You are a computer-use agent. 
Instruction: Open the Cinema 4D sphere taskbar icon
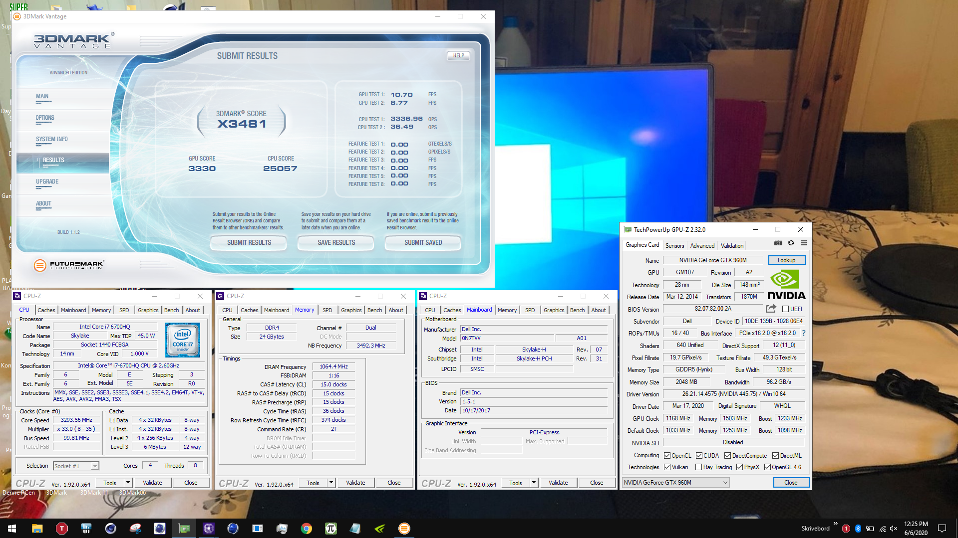point(111,529)
